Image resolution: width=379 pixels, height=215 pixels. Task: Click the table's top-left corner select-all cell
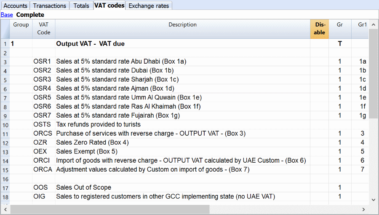pyautogui.click(x=5, y=29)
